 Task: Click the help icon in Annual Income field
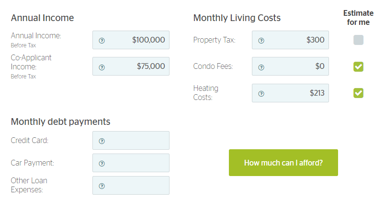coord(102,41)
